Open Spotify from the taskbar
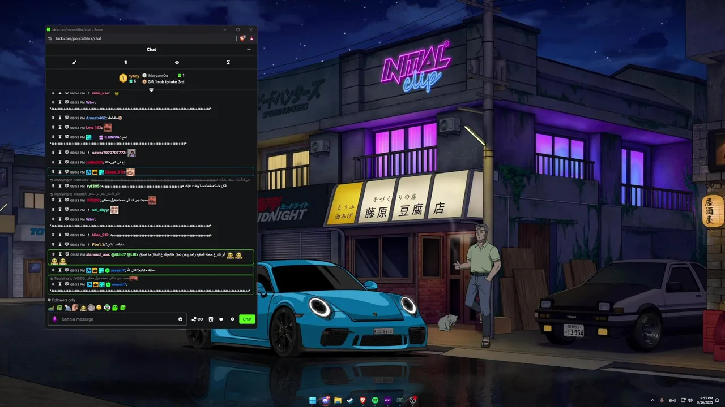The height and width of the screenshot is (407, 725). point(375,400)
